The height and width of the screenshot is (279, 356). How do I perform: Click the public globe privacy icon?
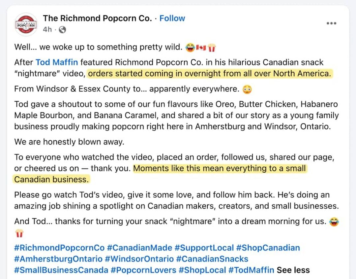click(62, 30)
